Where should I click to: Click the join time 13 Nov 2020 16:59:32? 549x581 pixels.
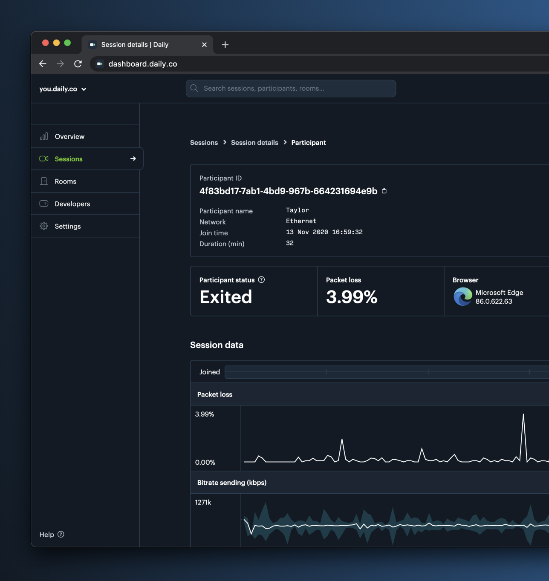pyautogui.click(x=324, y=232)
